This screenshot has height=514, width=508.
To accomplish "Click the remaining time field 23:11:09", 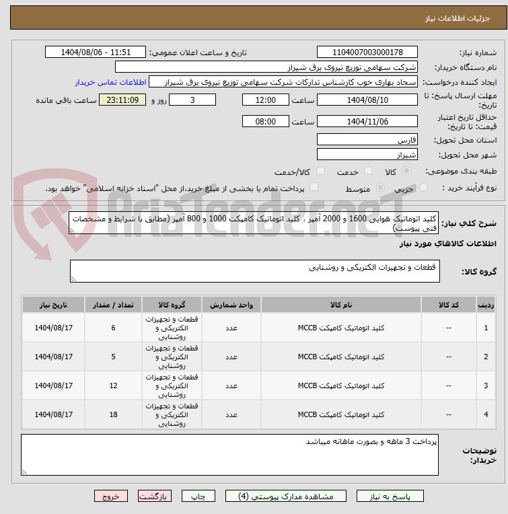I will click(x=122, y=100).
